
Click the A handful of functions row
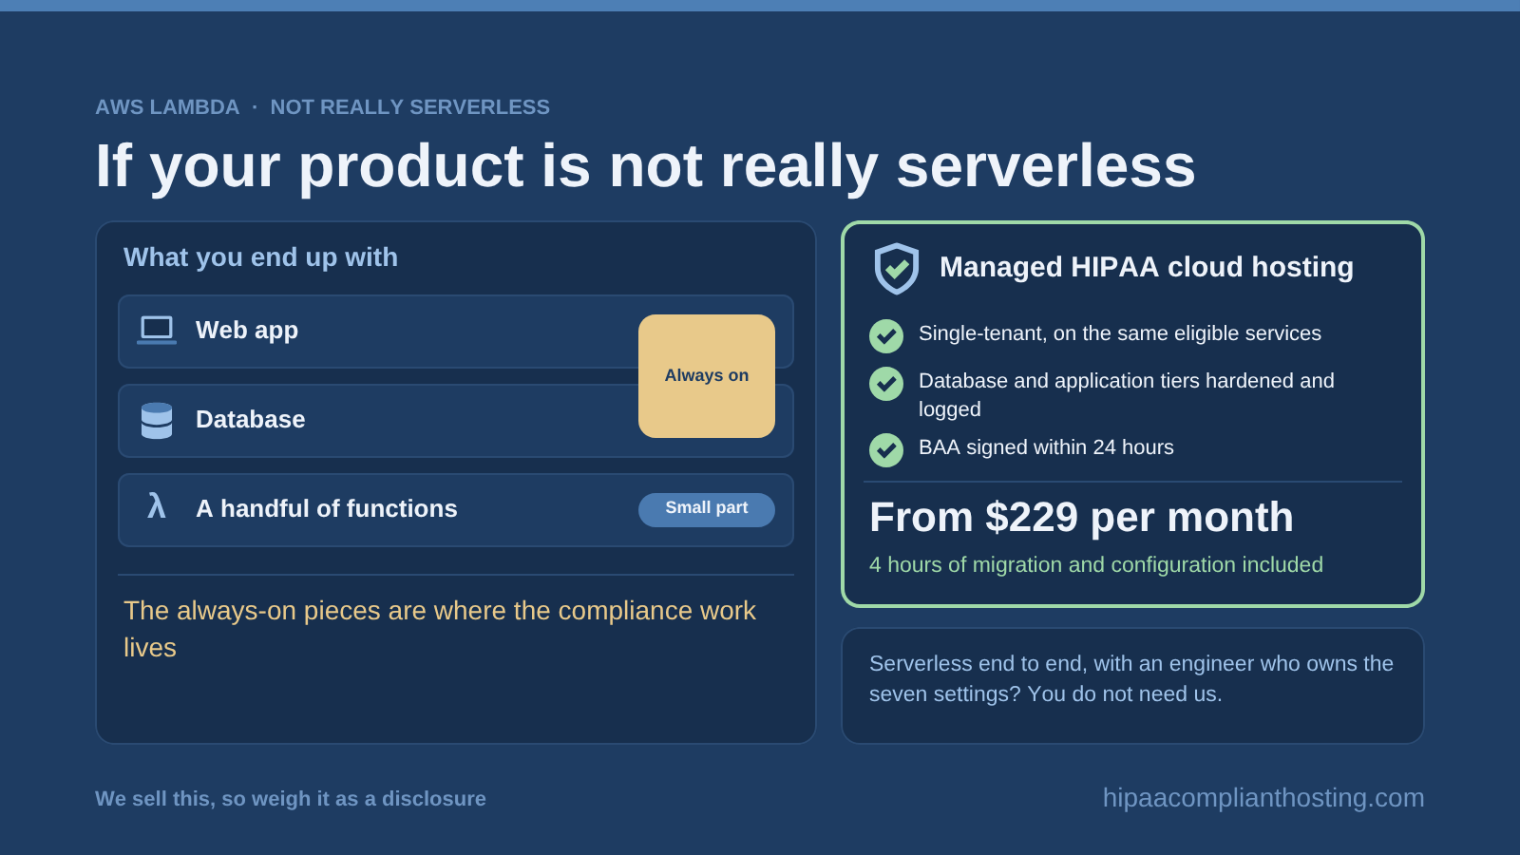[456, 510]
